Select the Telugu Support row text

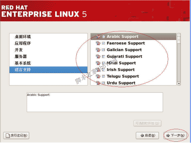(123, 76)
